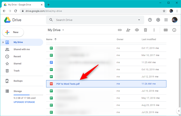Viewport: 181px width, 116px height.
Task: Open the Settings gear icon
Action: click(x=158, y=20)
